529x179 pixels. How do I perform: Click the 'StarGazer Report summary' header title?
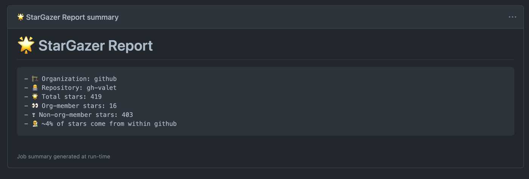pos(72,17)
